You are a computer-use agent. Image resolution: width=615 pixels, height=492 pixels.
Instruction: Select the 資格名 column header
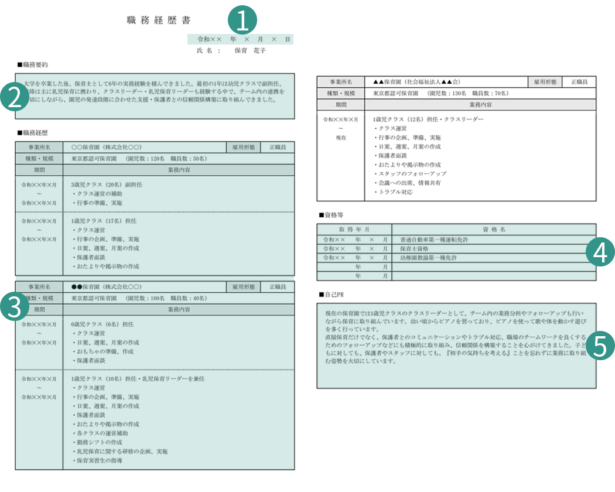point(493,230)
